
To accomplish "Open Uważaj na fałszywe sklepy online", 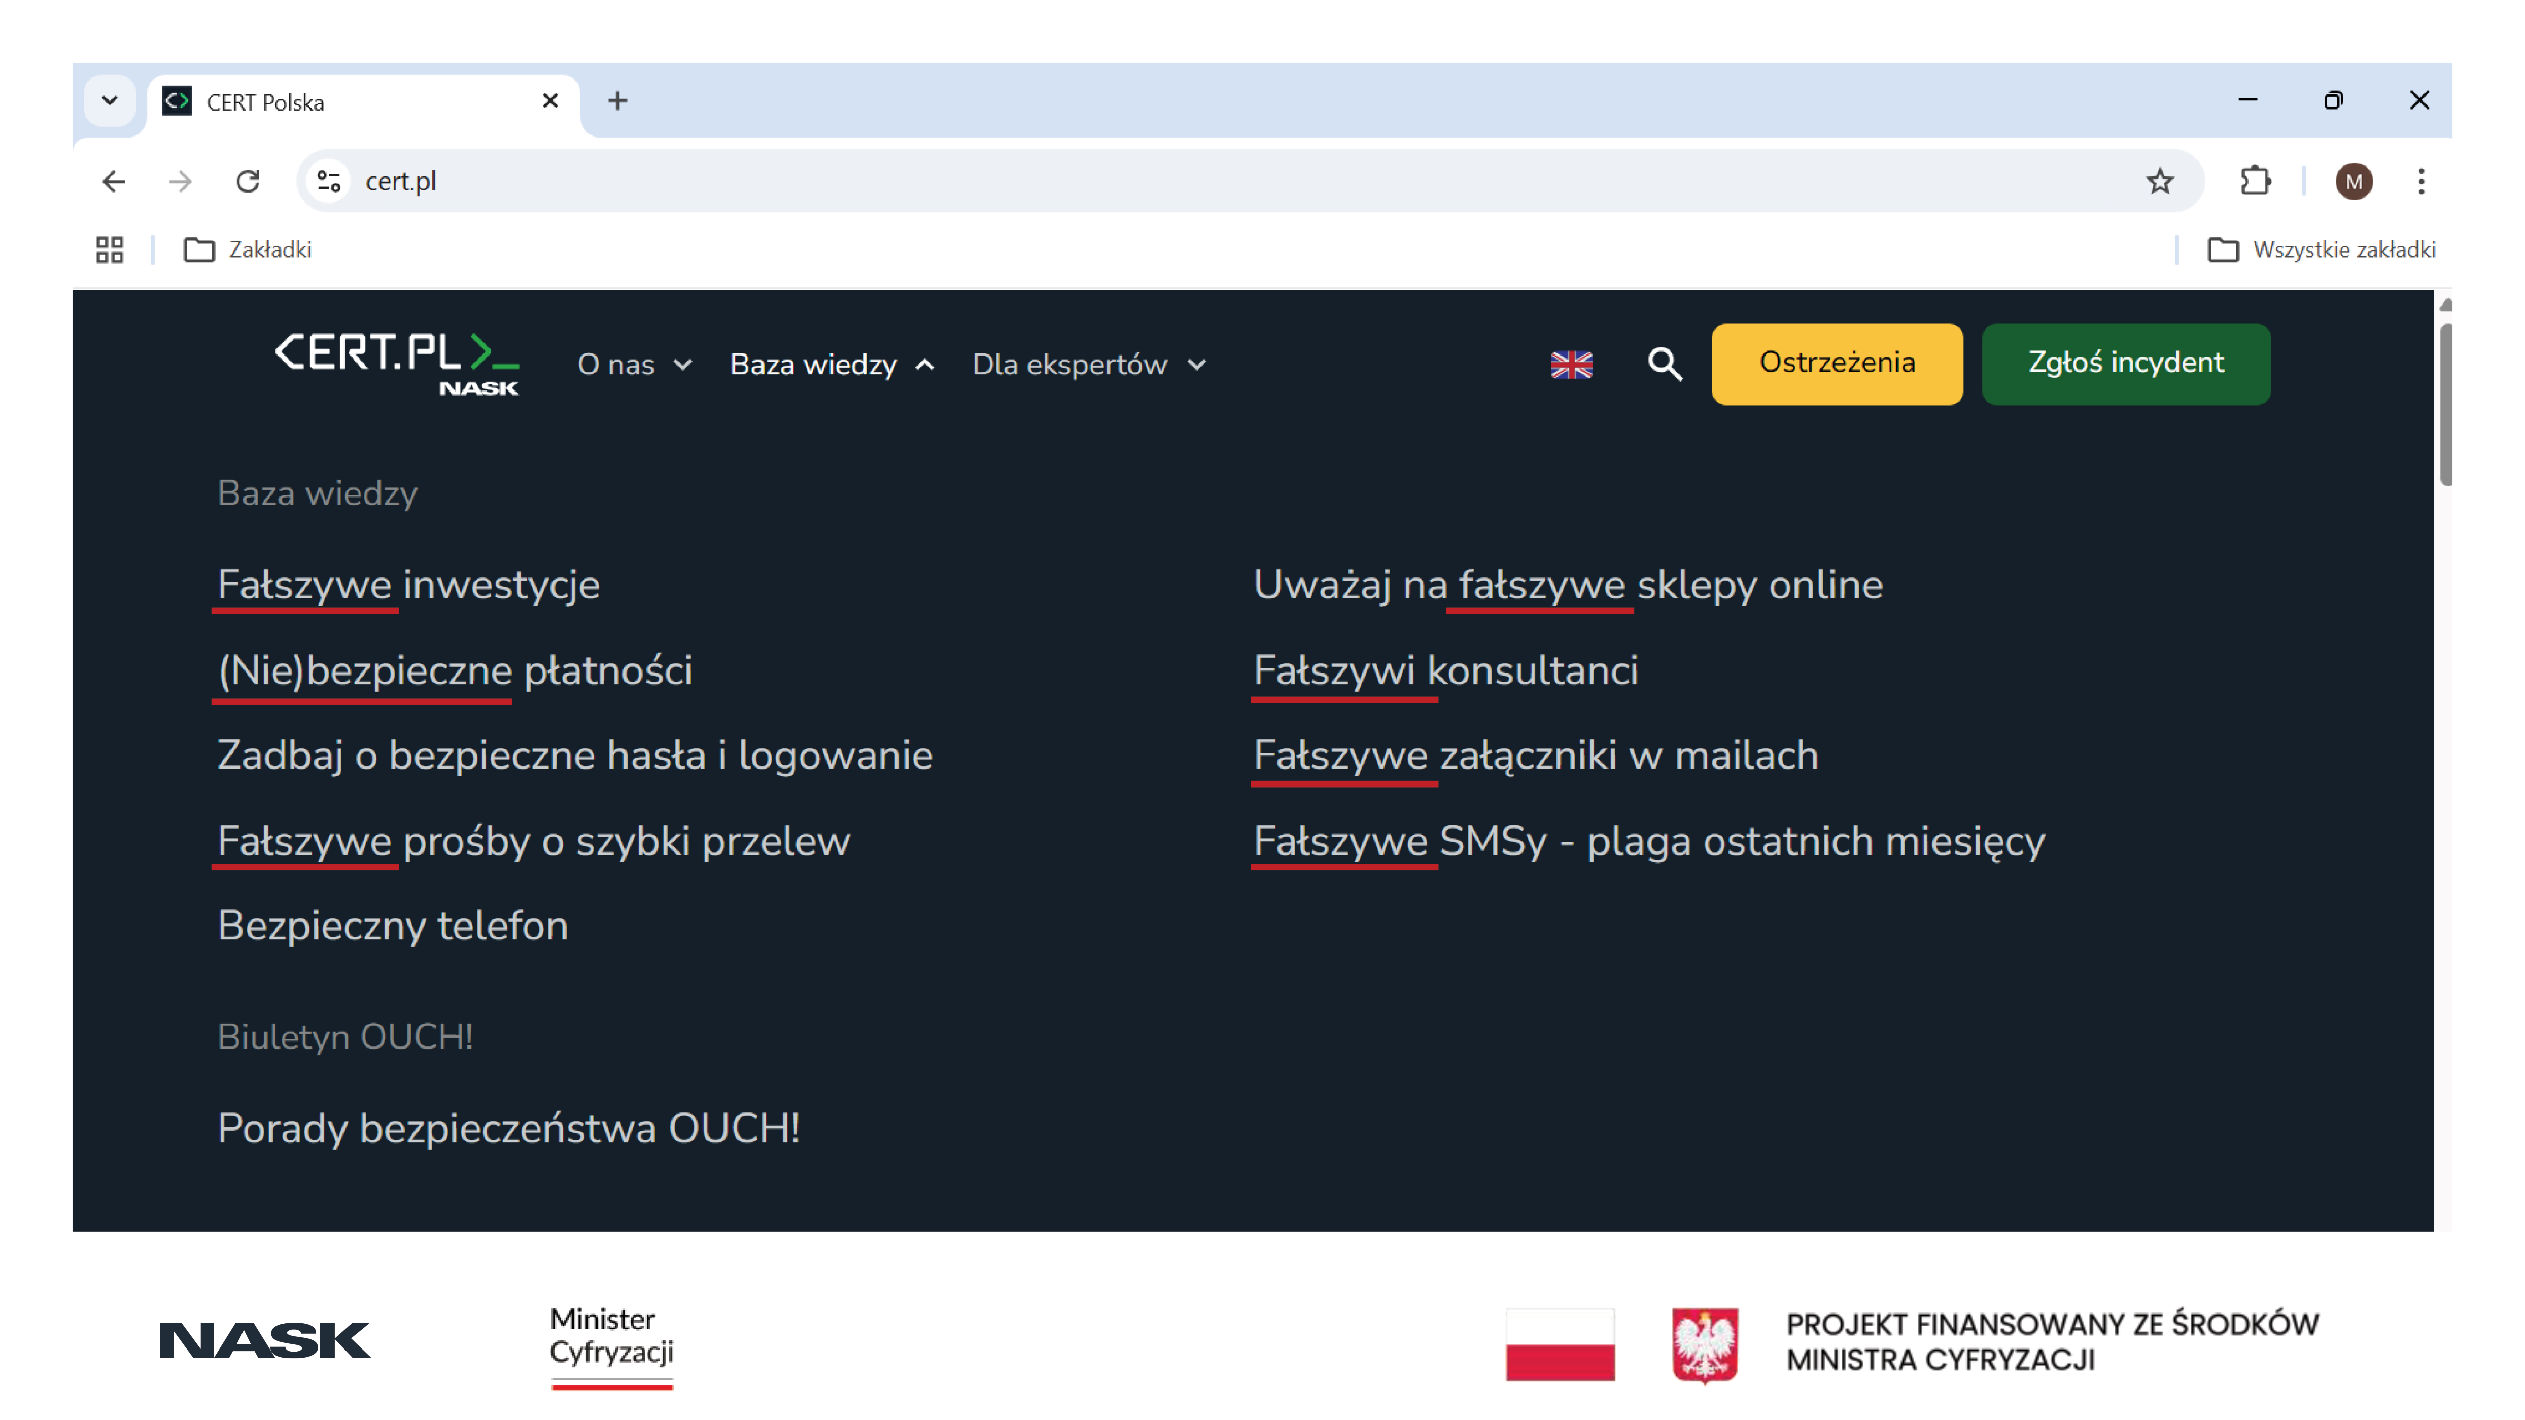I will coord(1567,585).
